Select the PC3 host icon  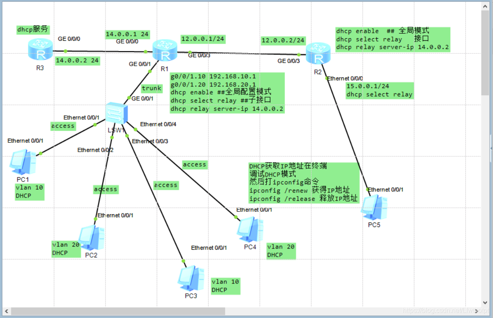[190, 279]
